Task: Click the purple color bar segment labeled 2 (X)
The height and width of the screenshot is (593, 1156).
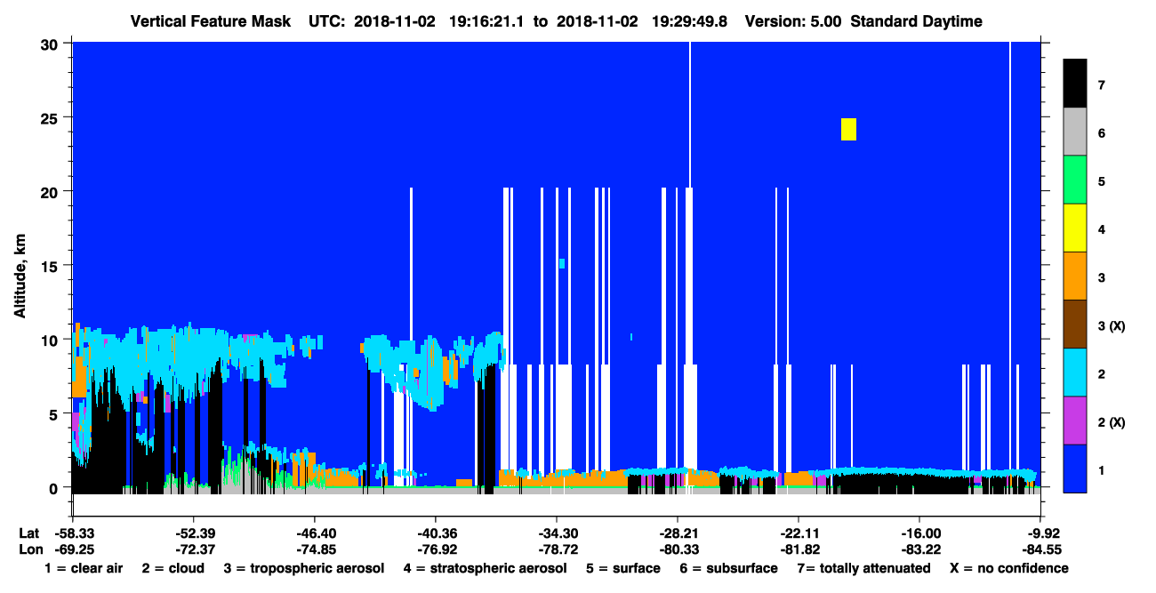Action: 1075,421
